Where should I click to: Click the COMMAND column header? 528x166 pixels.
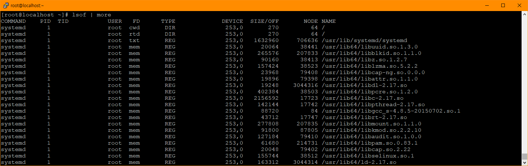click(x=13, y=21)
